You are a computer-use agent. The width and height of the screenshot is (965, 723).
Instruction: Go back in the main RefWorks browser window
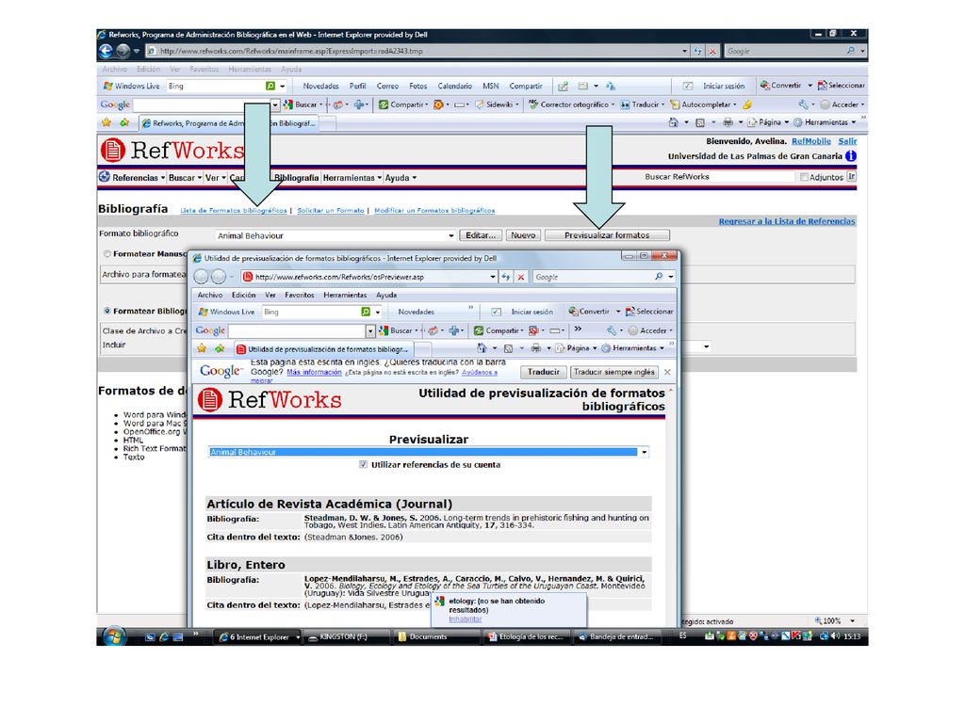coord(106,51)
